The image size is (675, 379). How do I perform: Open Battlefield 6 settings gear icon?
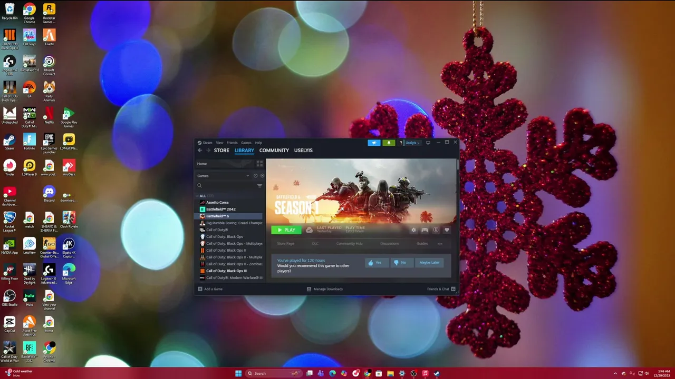point(413,230)
